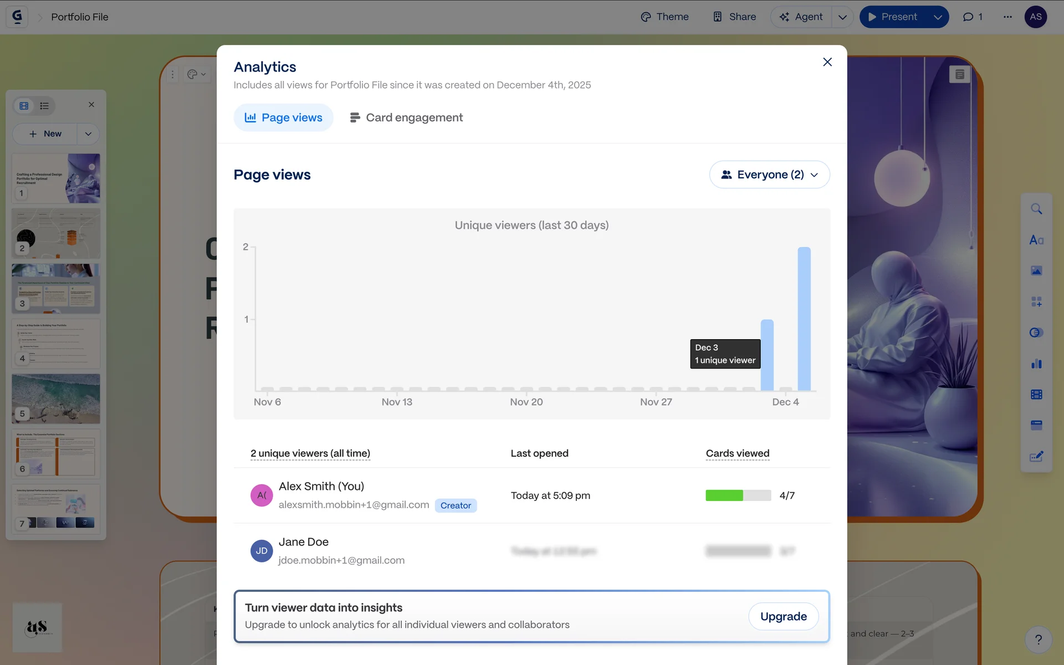
Task: Click the Share button
Action: 734,17
